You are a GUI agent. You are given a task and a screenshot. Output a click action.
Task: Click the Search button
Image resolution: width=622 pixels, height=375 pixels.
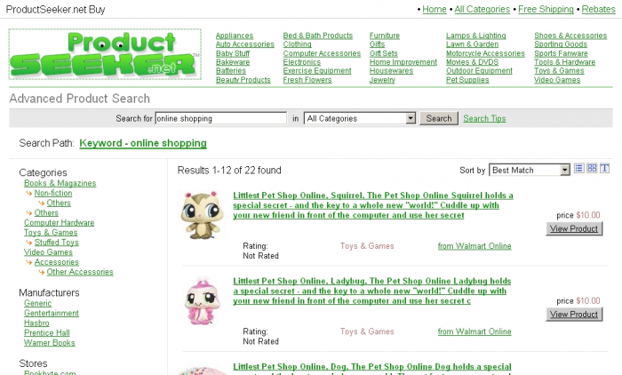439,118
